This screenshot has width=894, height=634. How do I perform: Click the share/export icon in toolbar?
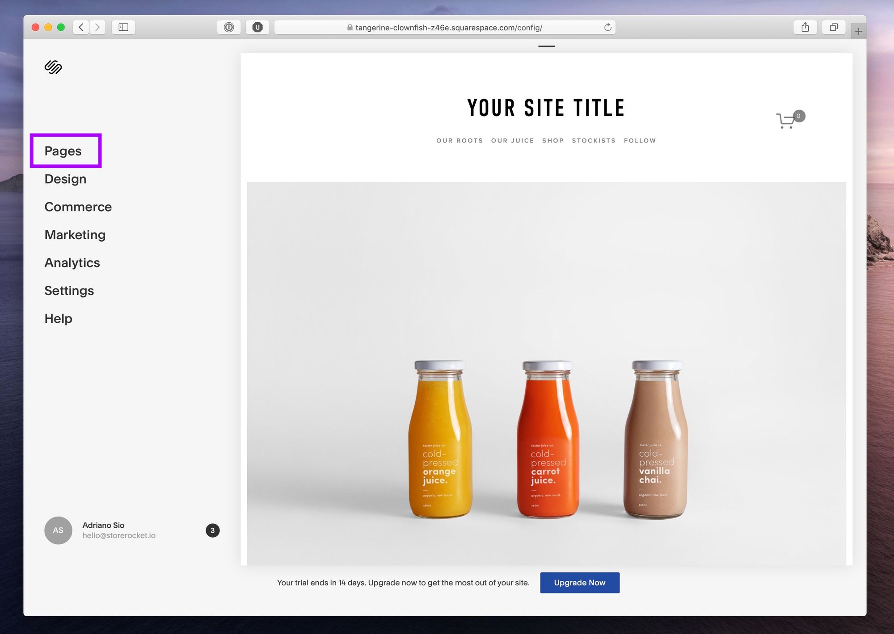pos(805,27)
